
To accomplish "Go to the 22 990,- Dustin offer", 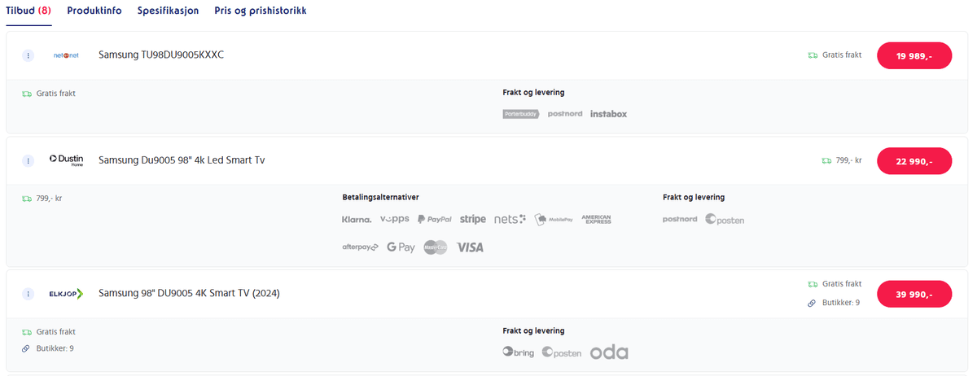I will tap(913, 161).
